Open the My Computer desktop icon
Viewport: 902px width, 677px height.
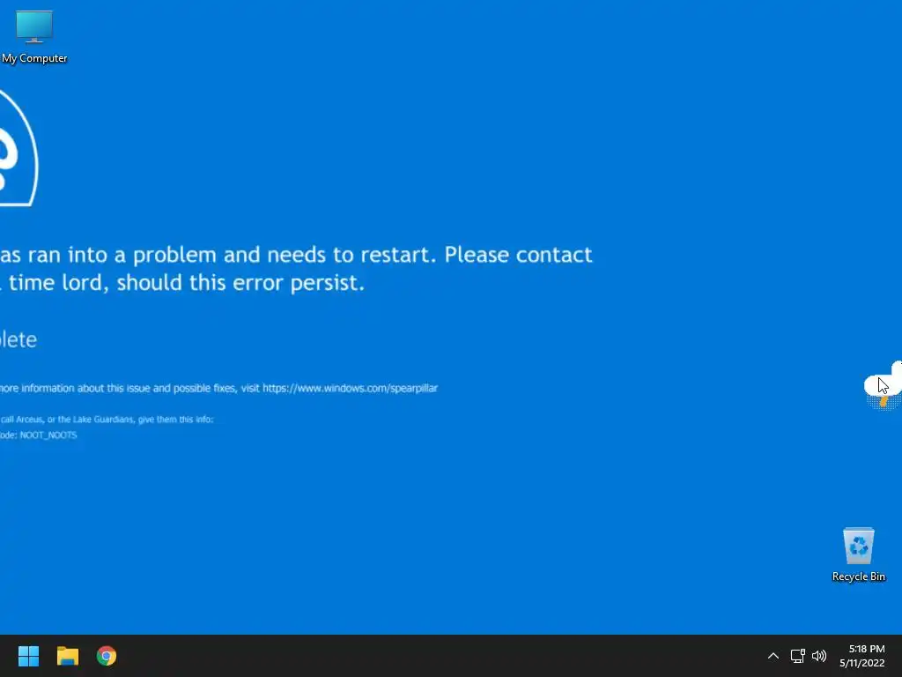(34, 37)
